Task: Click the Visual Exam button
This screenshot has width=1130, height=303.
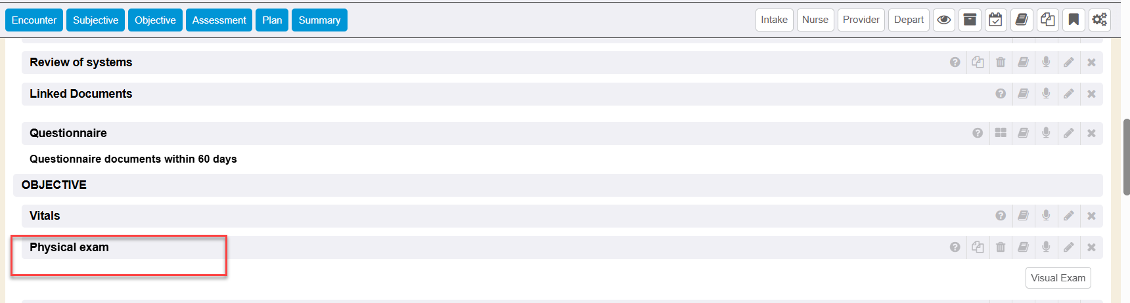Action: coord(1058,278)
